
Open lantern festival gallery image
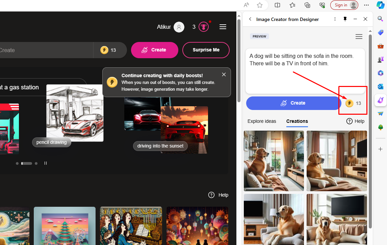pyautogui.click(x=197, y=226)
